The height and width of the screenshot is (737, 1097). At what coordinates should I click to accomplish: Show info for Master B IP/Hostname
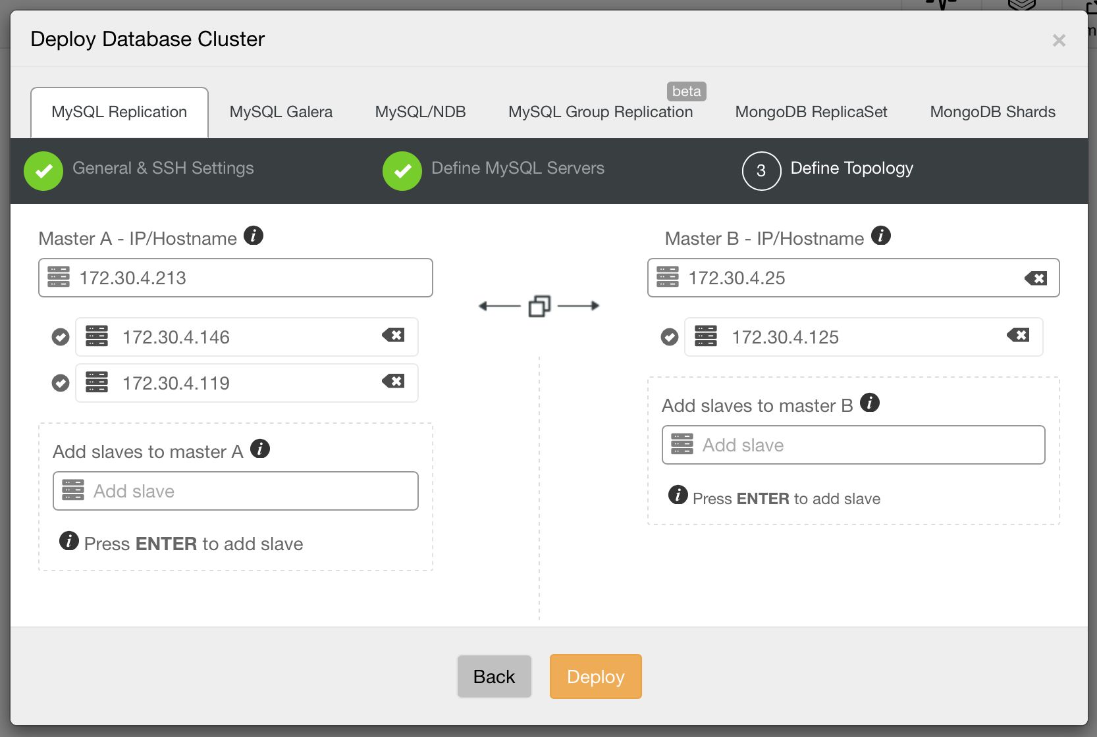pos(881,236)
